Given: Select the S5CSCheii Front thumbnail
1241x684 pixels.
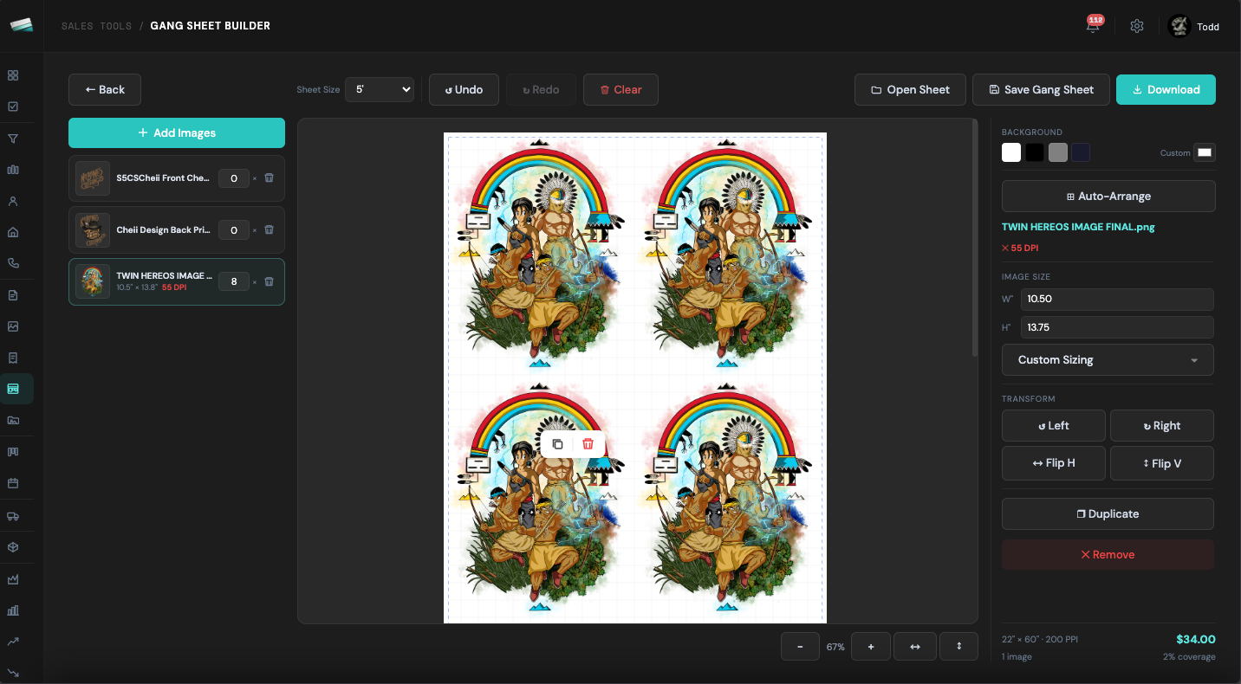Looking at the screenshot, I should point(93,178).
